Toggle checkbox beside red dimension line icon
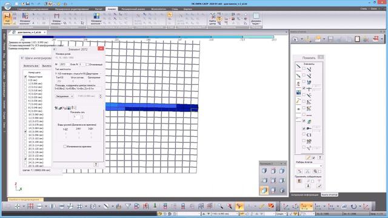Image resolution: width=388 pixels, height=218 pixels. (x=304, y=114)
